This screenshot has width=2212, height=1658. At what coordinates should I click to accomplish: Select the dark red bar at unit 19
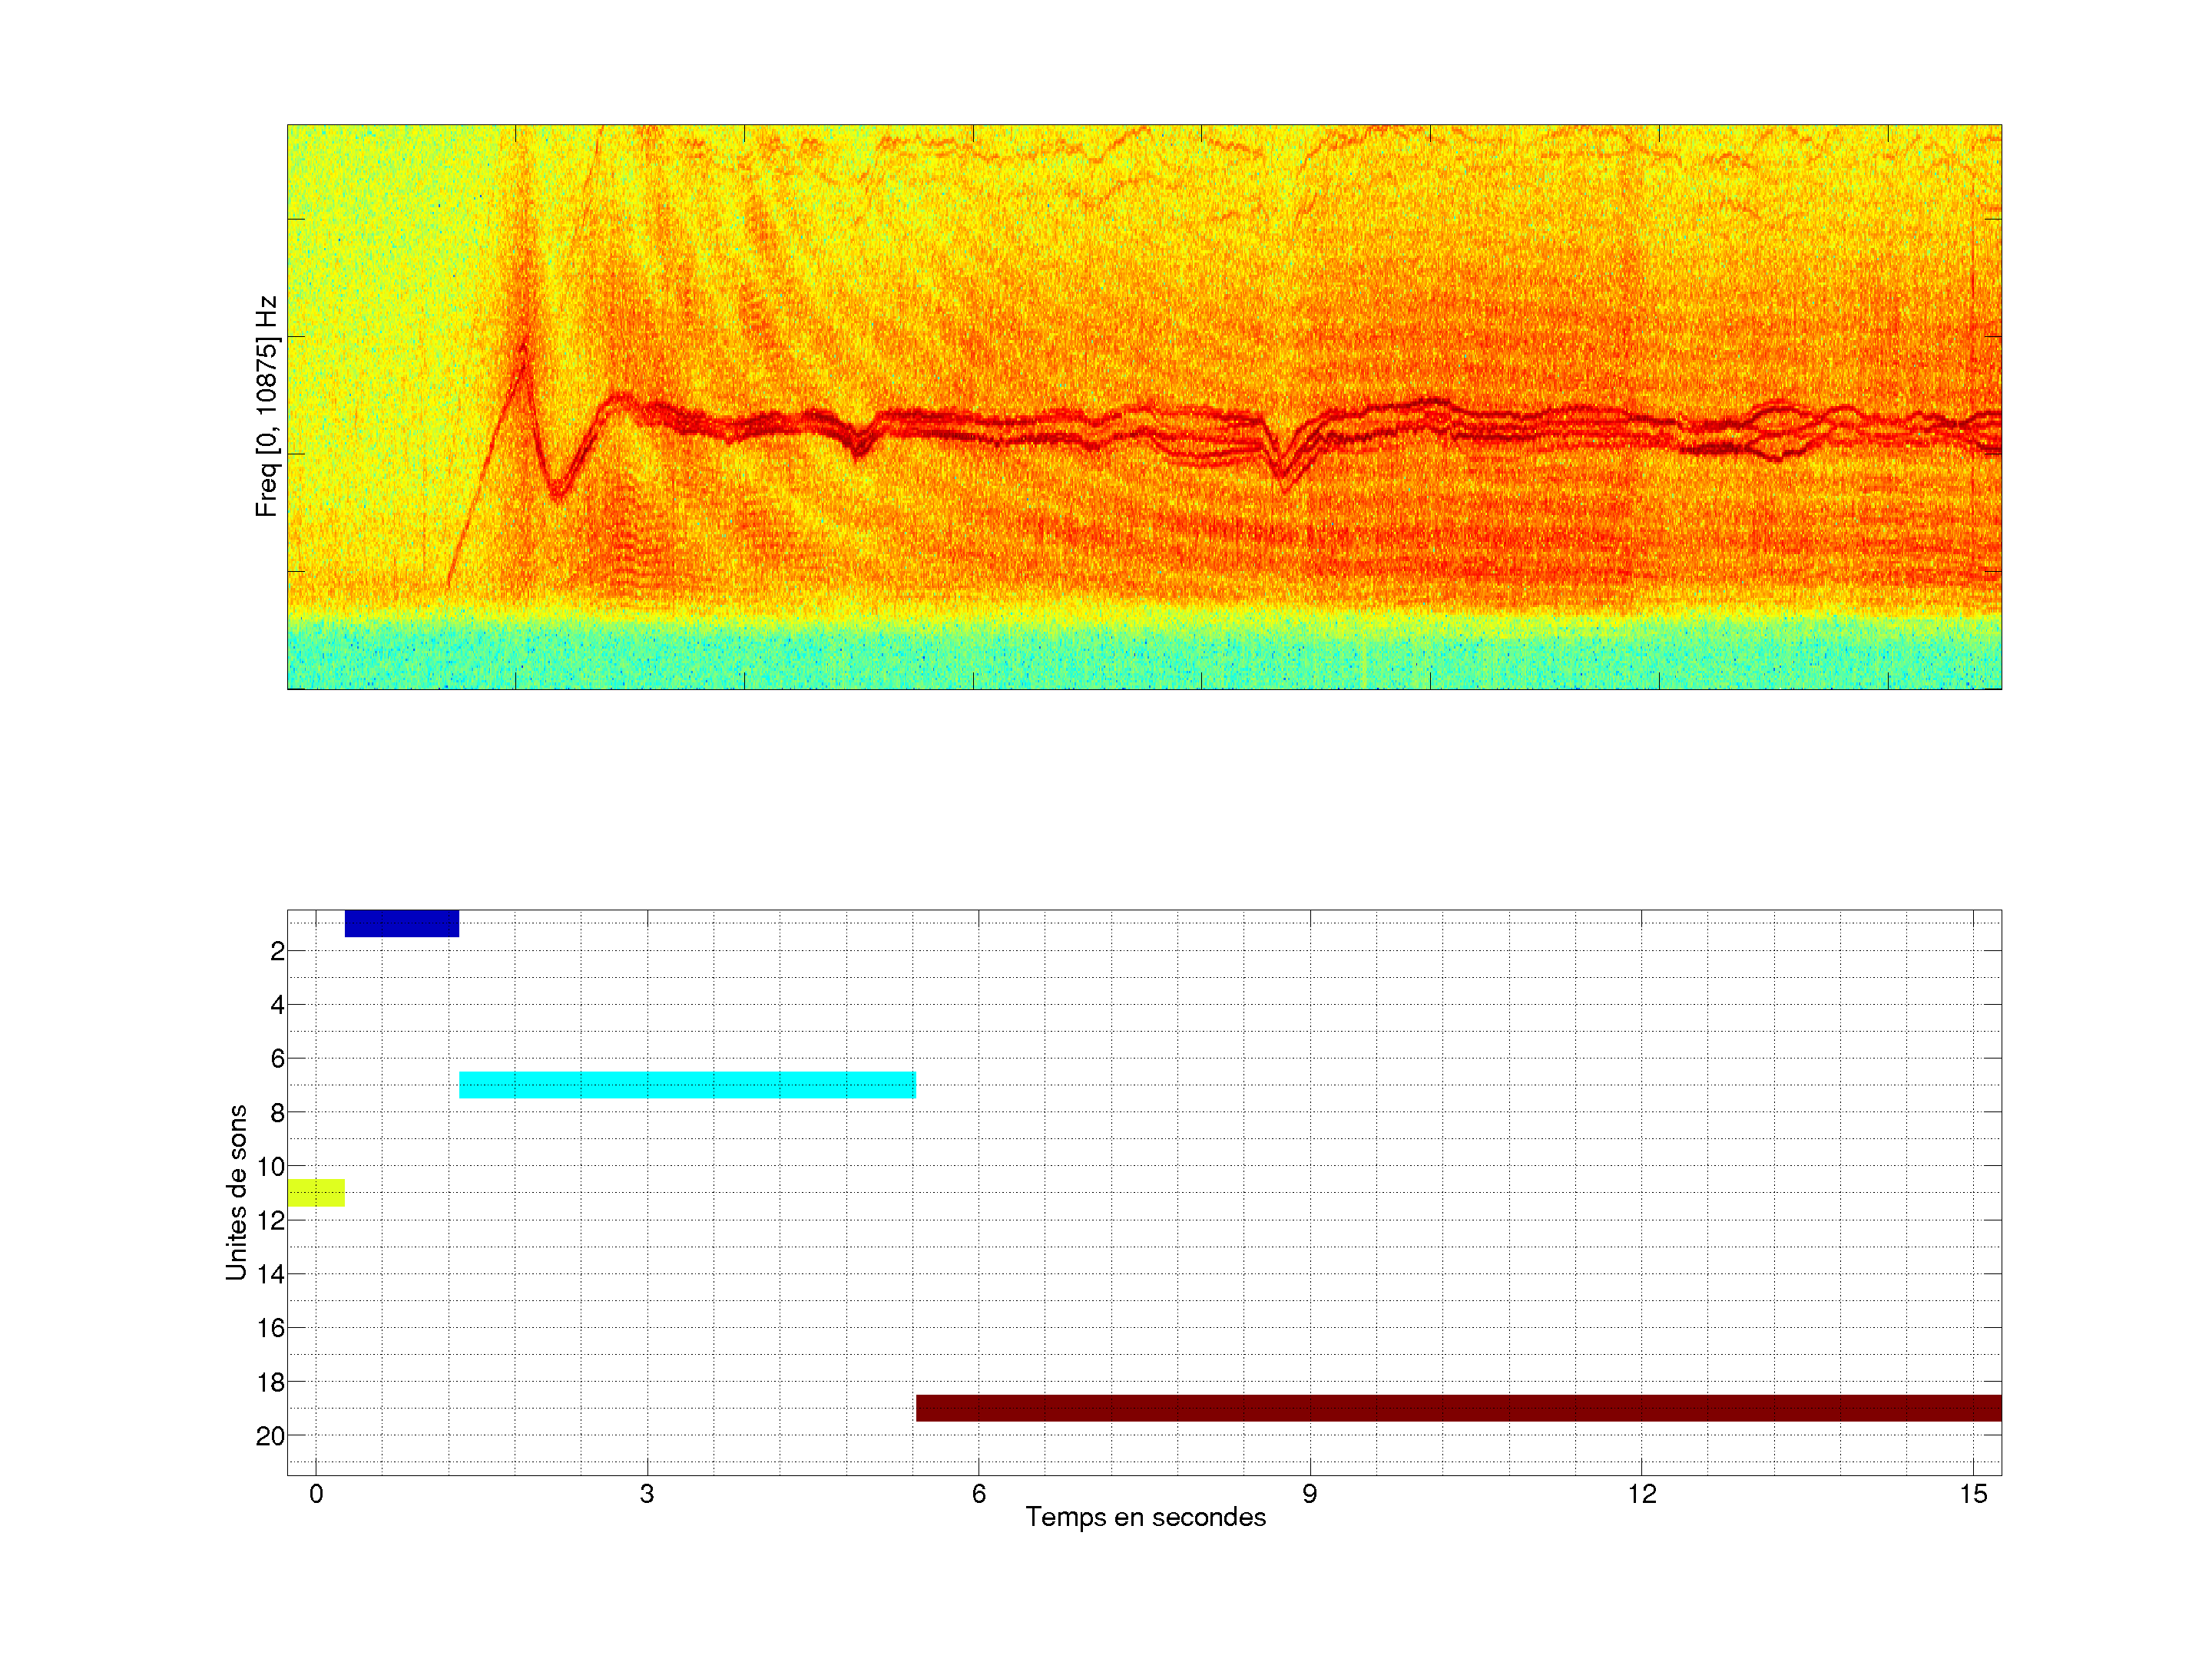[1458, 1407]
